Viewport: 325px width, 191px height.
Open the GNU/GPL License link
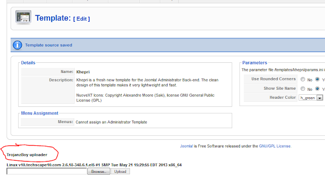(x=275, y=146)
